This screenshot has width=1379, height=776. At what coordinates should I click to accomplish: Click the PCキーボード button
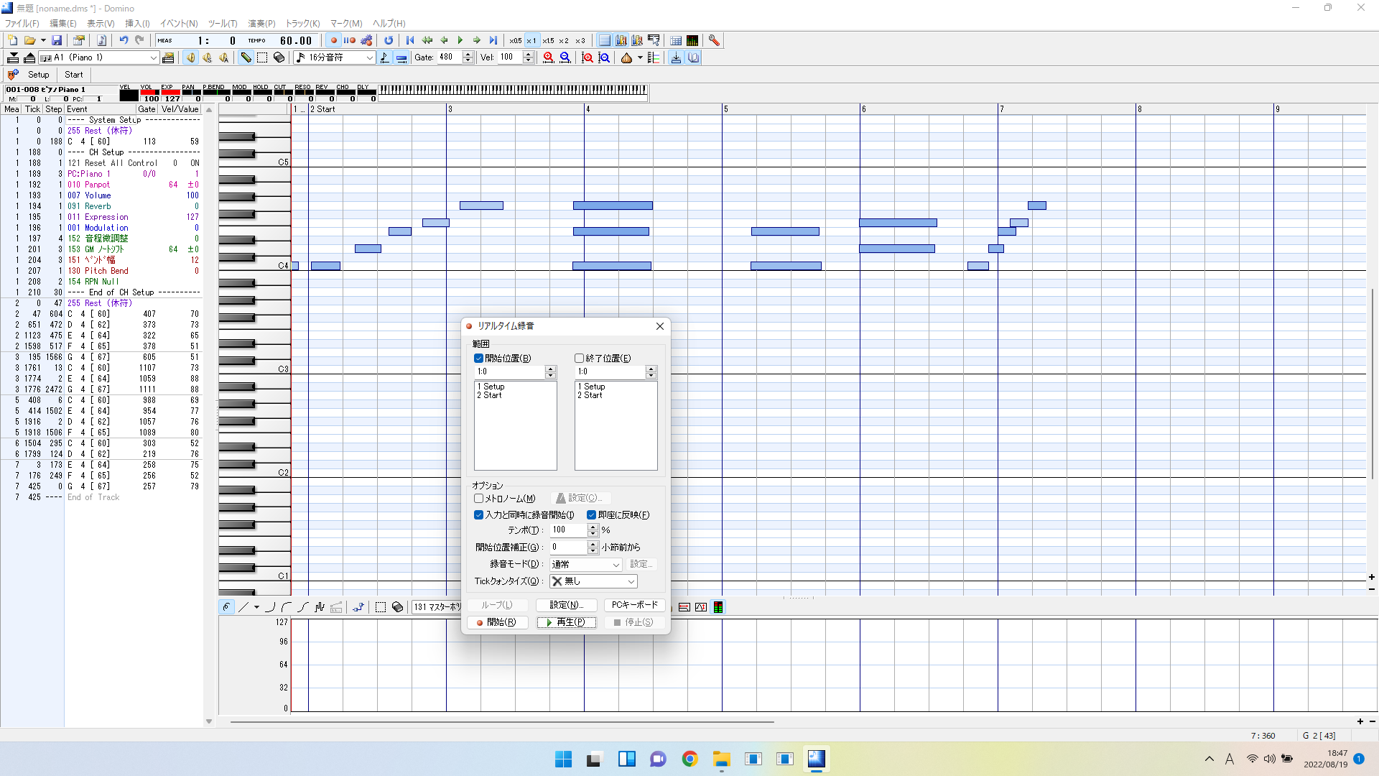coord(634,606)
